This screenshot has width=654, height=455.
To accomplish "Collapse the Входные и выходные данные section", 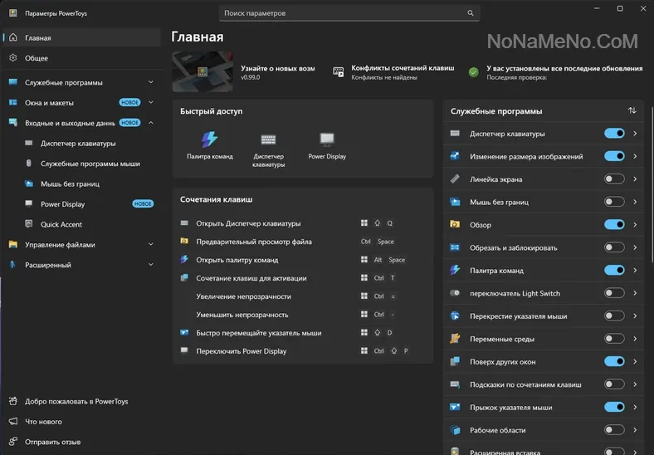I will point(150,123).
